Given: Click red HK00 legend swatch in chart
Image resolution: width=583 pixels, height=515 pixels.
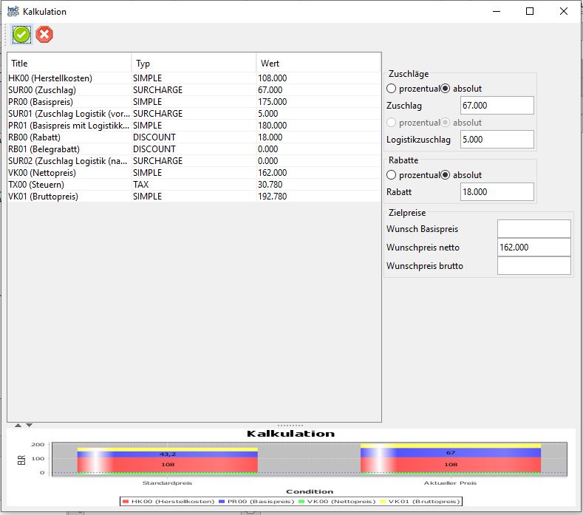Looking at the screenshot, I should point(126,501).
